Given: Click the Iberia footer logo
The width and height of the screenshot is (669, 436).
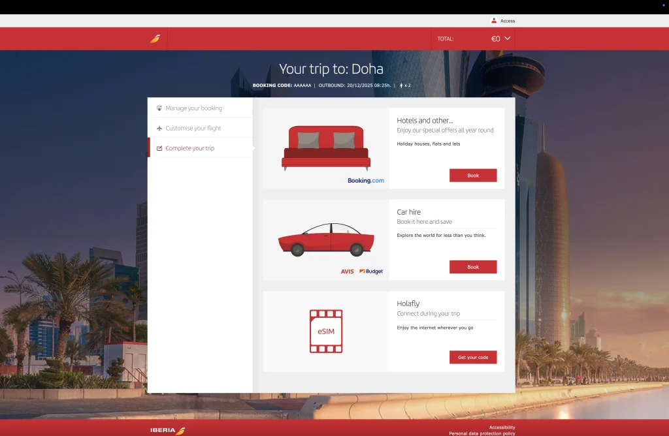Looking at the screenshot, I should click(168, 431).
